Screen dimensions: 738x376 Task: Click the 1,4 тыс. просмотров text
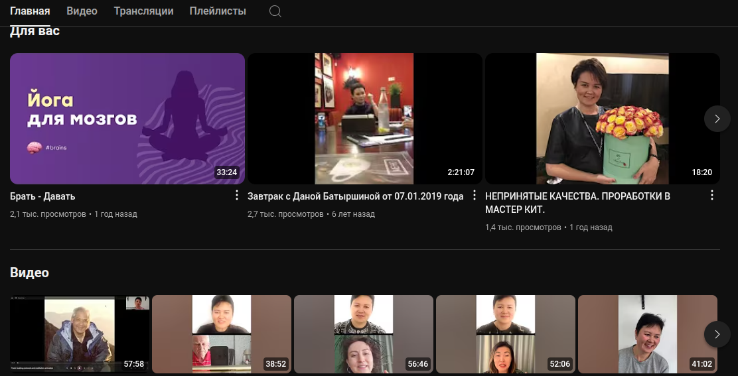click(x=524, y=227)
